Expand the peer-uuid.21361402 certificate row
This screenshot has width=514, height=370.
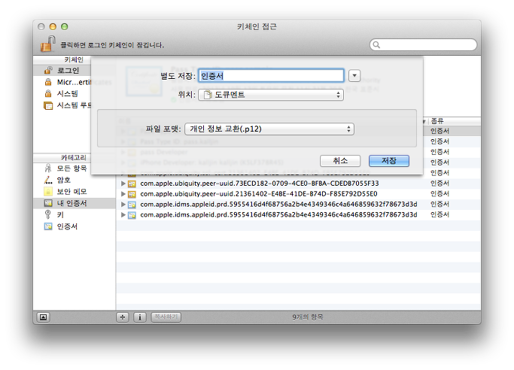(123, 194)
